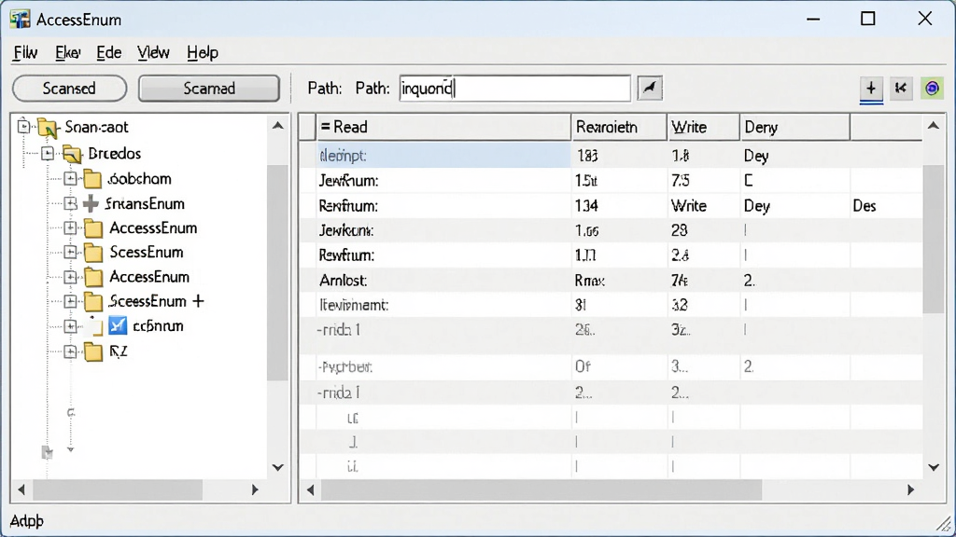Click the RZ folder icon
This screenshot has height=537, width=956.
[x=92, y=351]
